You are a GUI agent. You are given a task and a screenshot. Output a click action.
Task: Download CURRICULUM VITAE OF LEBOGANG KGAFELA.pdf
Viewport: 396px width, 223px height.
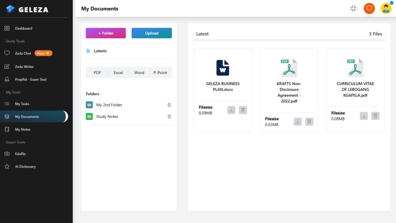click(x=364, y=116)
